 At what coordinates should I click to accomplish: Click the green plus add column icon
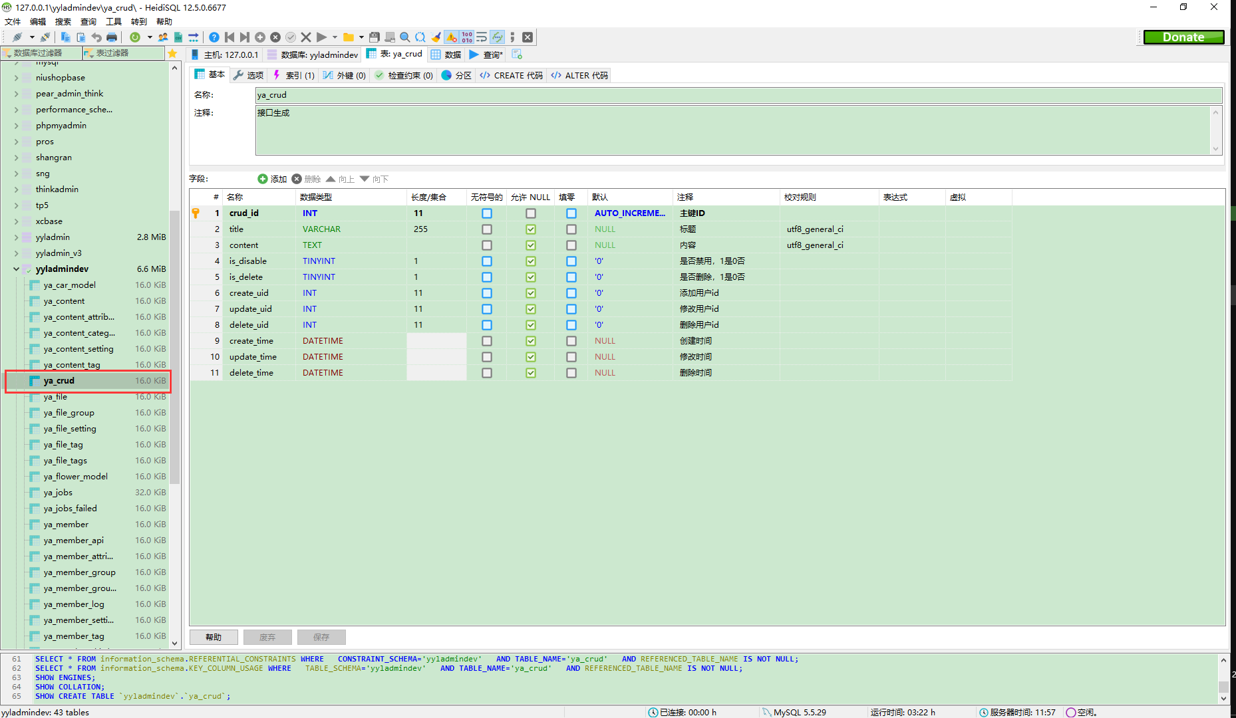[262, 179]
